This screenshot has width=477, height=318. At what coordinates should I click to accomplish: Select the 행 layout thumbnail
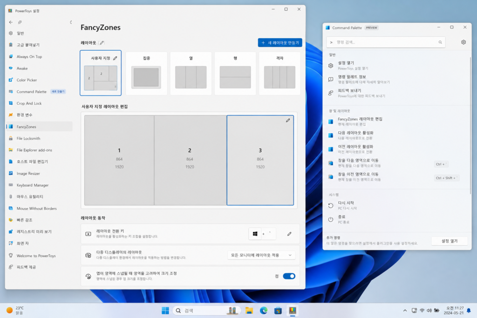[235, 73]
